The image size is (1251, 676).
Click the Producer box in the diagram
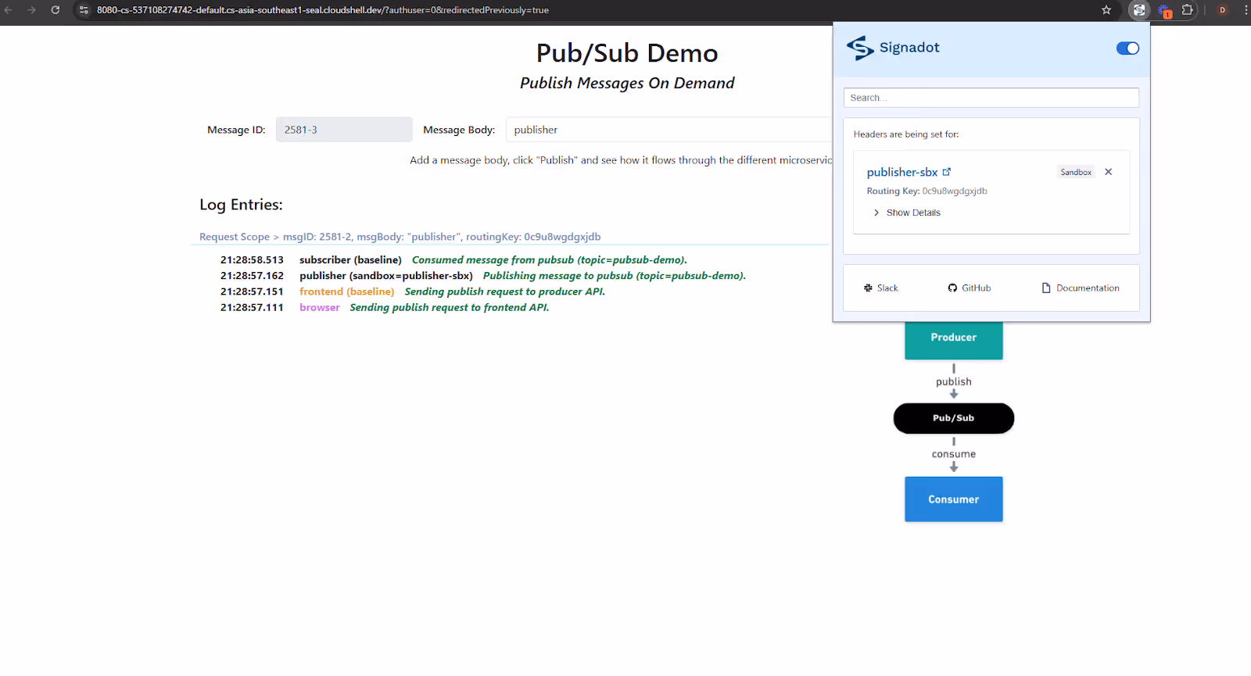(x=954, y=340)
